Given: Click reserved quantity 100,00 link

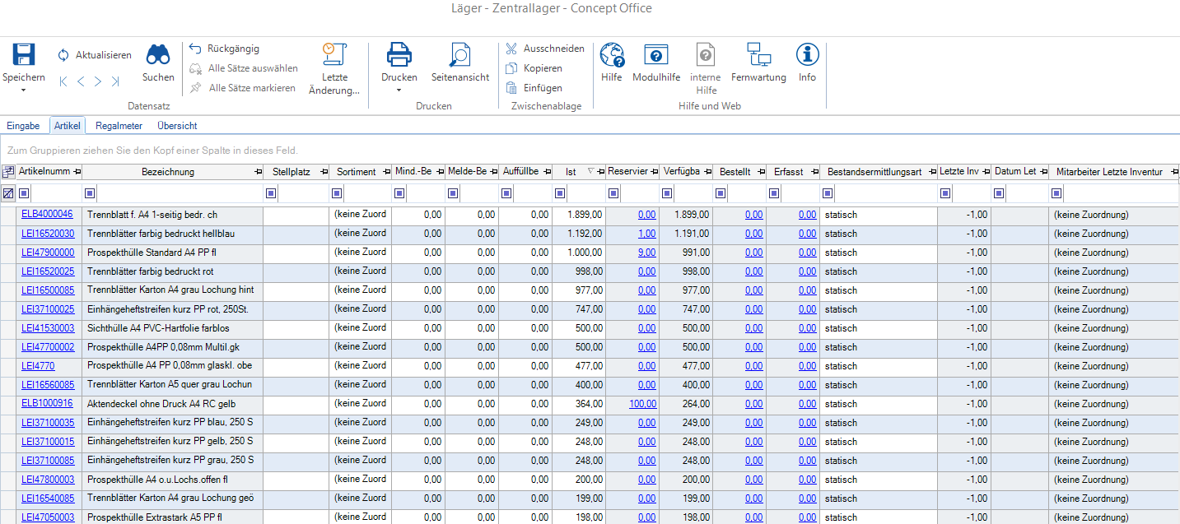Looking at the screenshot, I should coord(642,404).
